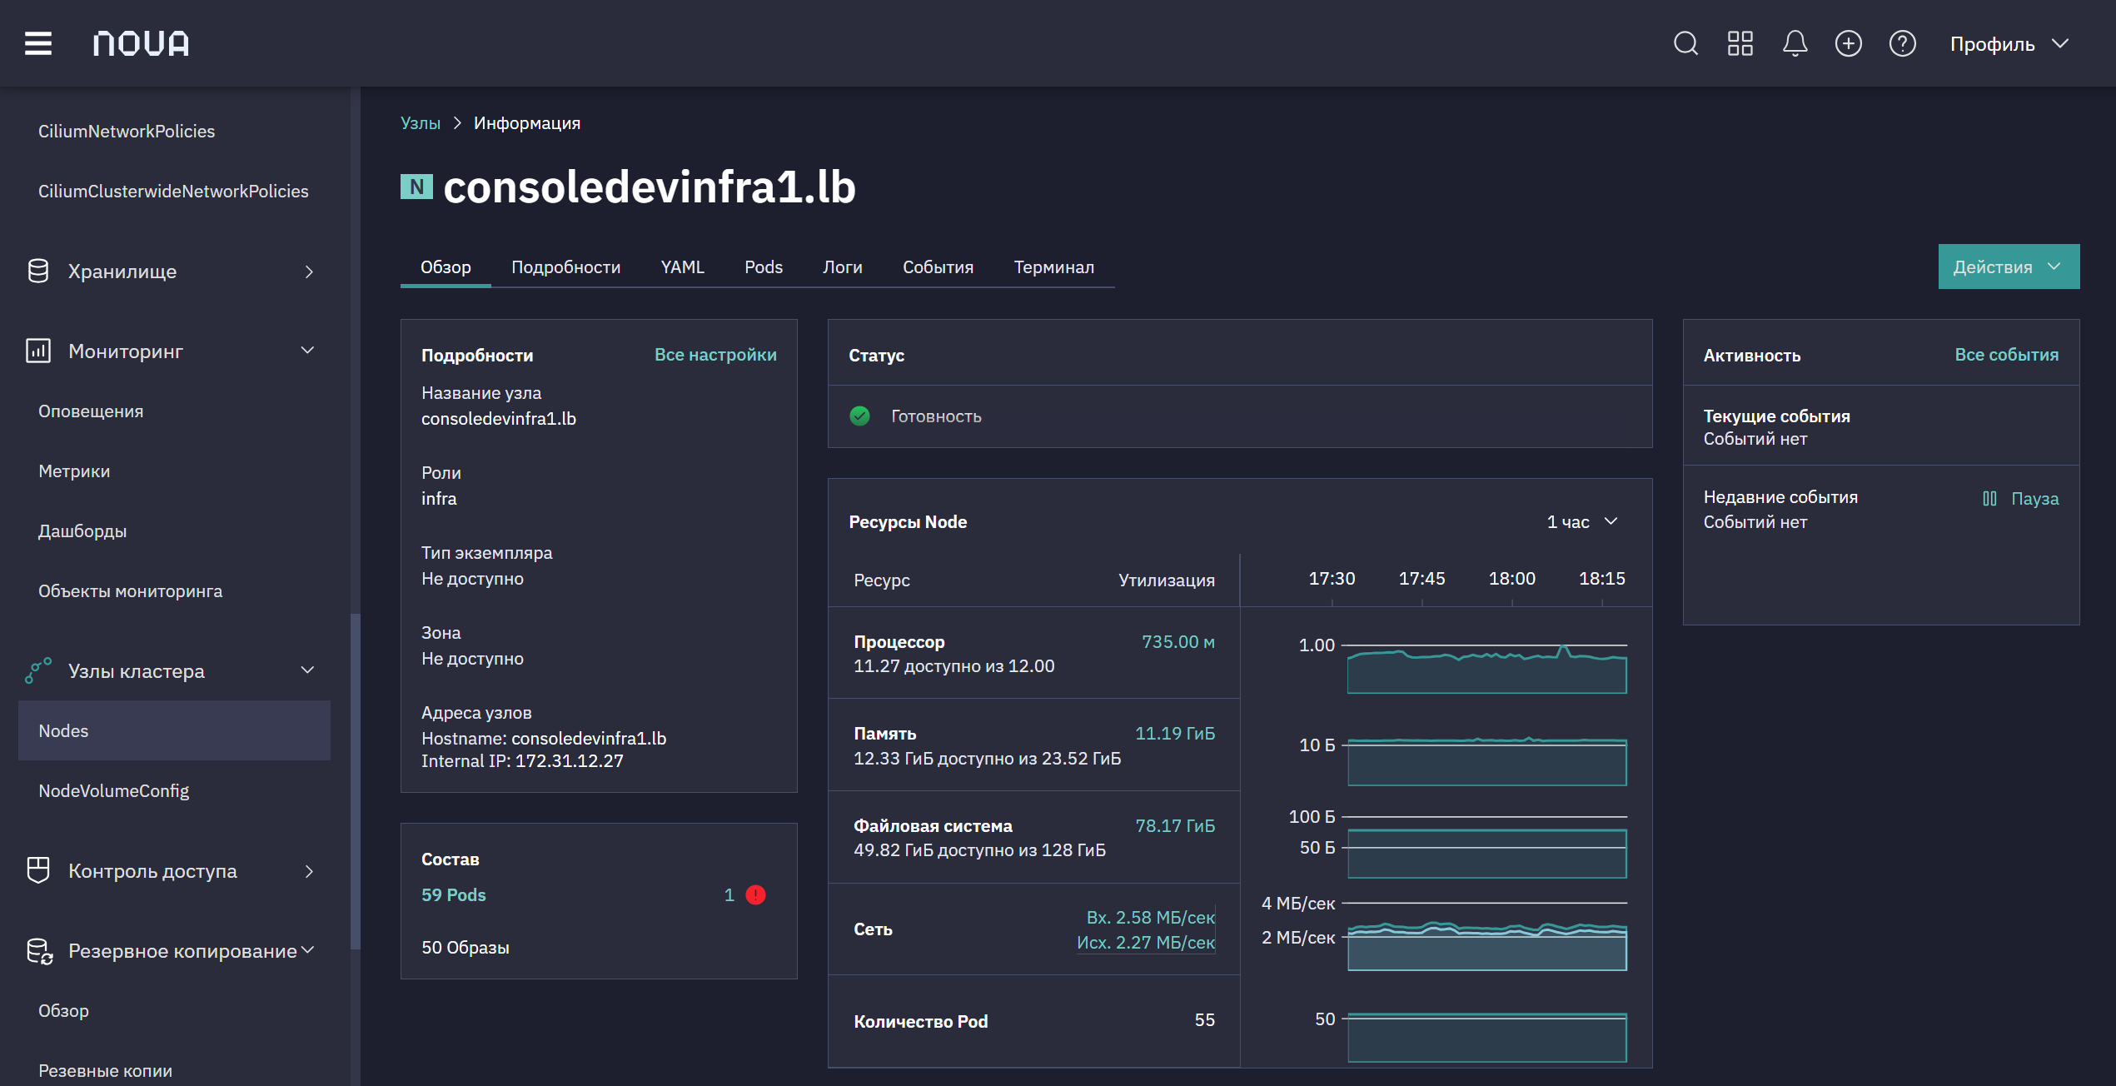Open the Логи tab
This screenshot has height=1086, width=2116.
coord(843,267)
